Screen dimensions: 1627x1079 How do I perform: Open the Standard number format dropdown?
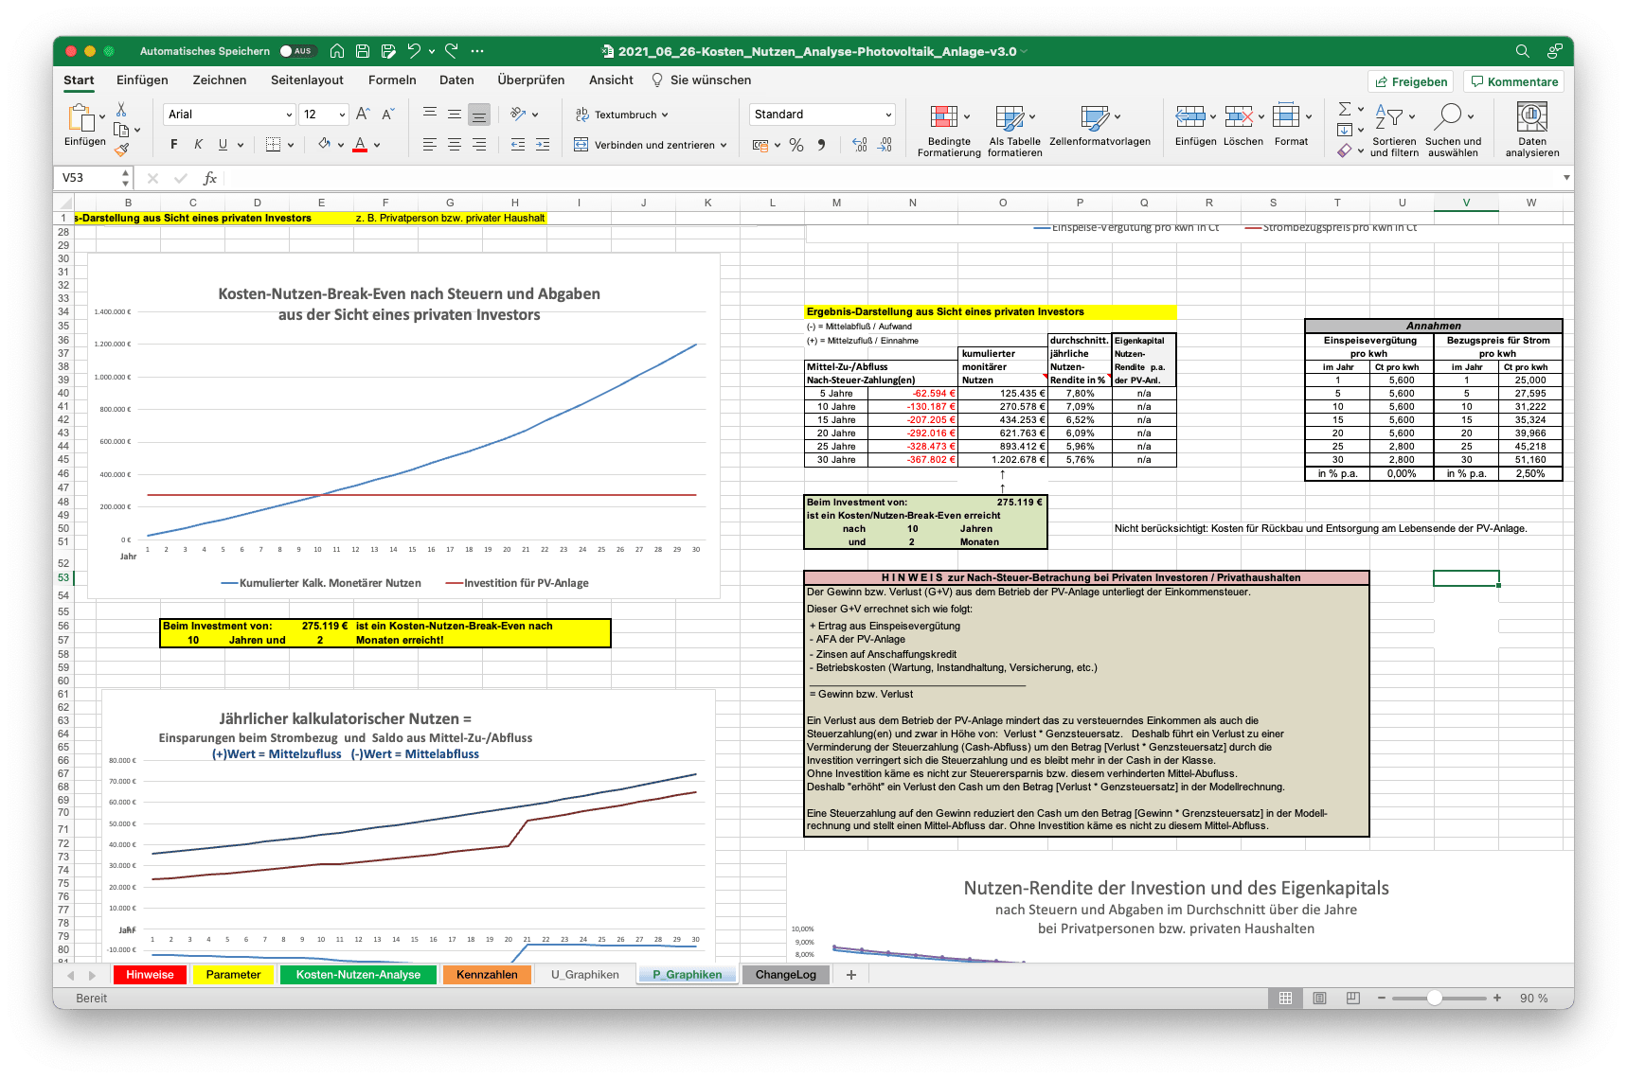point(888,115)
